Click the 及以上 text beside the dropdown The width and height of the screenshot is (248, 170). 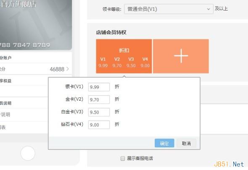click(x=221, y=8)
